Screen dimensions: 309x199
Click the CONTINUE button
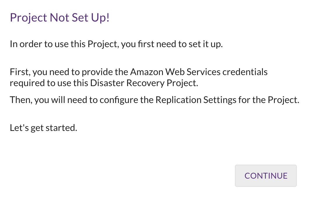(x=266, y=176)
